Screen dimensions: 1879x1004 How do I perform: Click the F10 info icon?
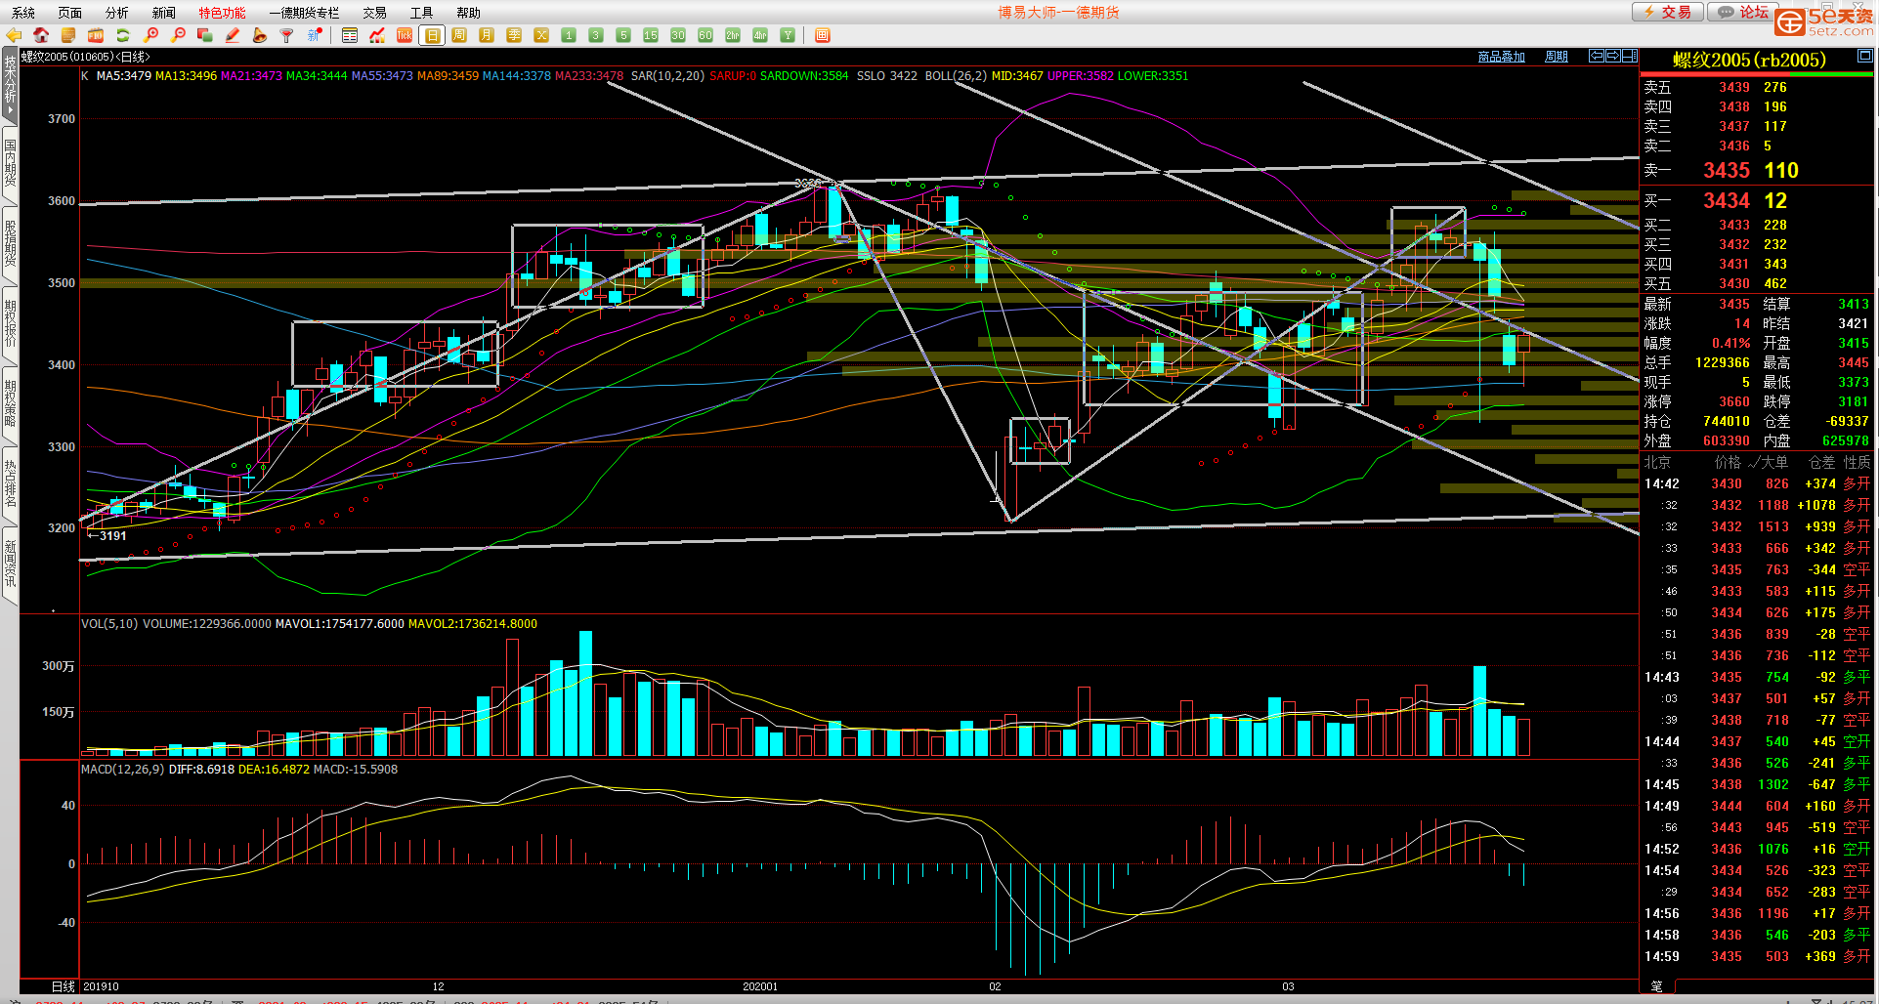96,35
